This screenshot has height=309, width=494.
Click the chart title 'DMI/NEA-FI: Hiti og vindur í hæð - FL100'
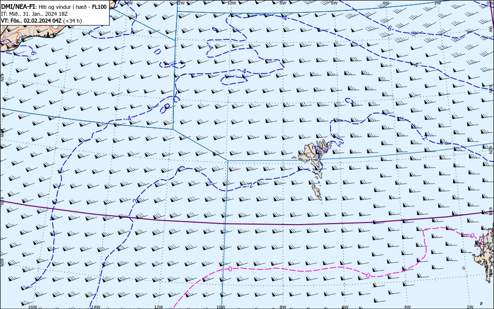coord(54,7)
